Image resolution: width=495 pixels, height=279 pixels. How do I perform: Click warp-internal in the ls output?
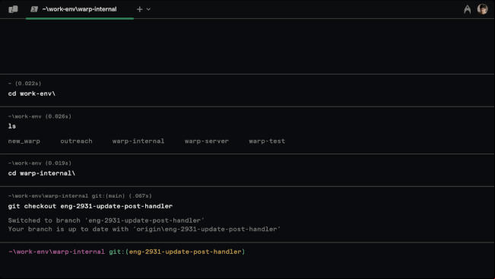(138, 141)
